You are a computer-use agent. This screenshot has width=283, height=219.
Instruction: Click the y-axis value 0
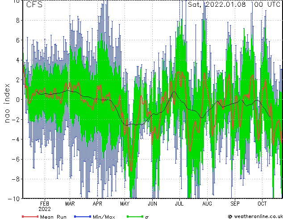click(x=18, y=100)
